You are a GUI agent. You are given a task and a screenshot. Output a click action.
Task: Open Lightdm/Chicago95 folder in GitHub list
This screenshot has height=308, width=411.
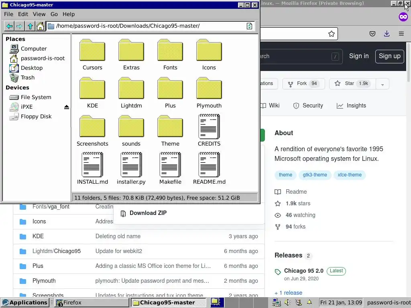pos(56,251)
